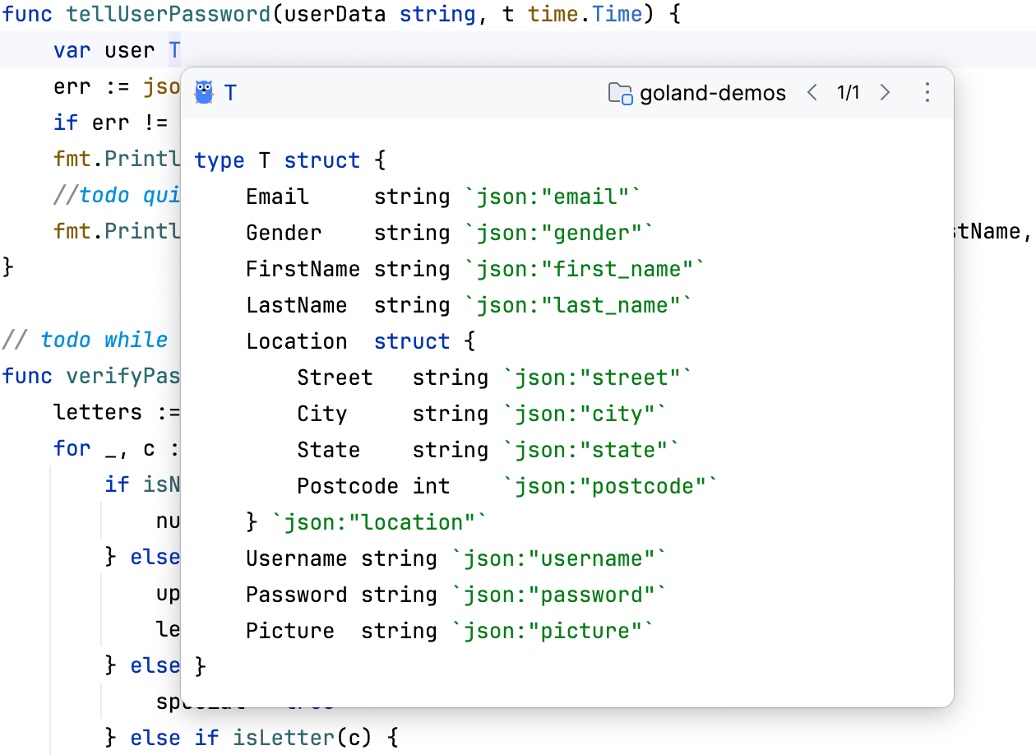Viewport: 1036px width, 755px height.
Task: Click the "todo while" comment text
Action: coord(104,340)
